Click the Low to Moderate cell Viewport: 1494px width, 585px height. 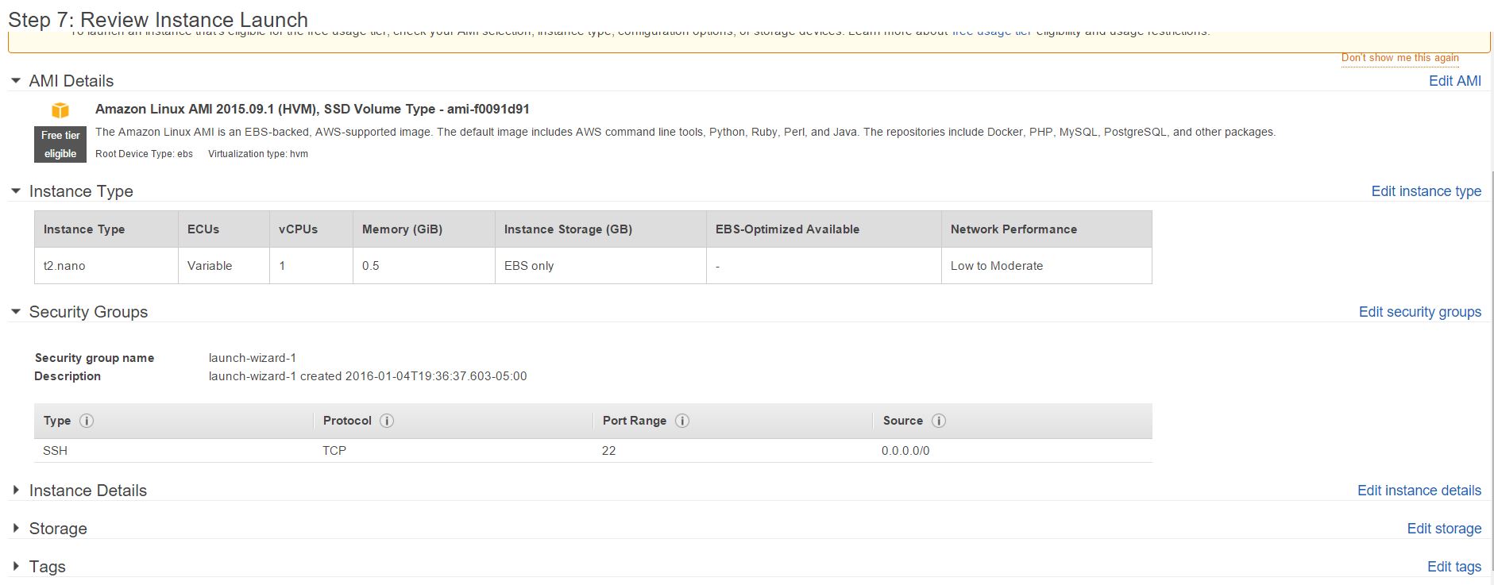(x=1047, y=265)
